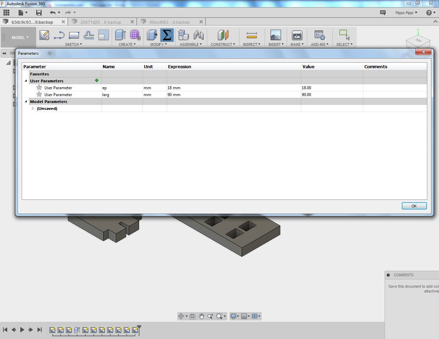The height and width of the screenshot is (339, 439).
Task: Collapse the COMMENTS panel
Action: [388, 275]
